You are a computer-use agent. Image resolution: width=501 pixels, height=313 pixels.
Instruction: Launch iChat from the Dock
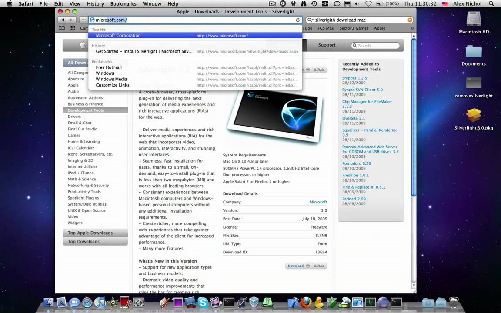point(74,303)
